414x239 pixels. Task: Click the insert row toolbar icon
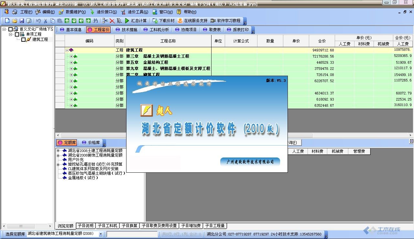[105, 21]
